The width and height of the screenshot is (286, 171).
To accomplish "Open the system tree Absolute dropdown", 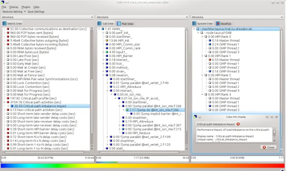I will click(237, 17).
